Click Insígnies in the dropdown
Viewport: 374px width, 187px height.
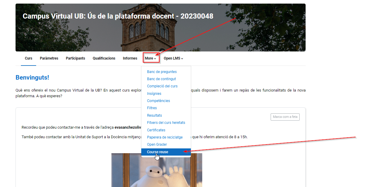pos(154,94)
